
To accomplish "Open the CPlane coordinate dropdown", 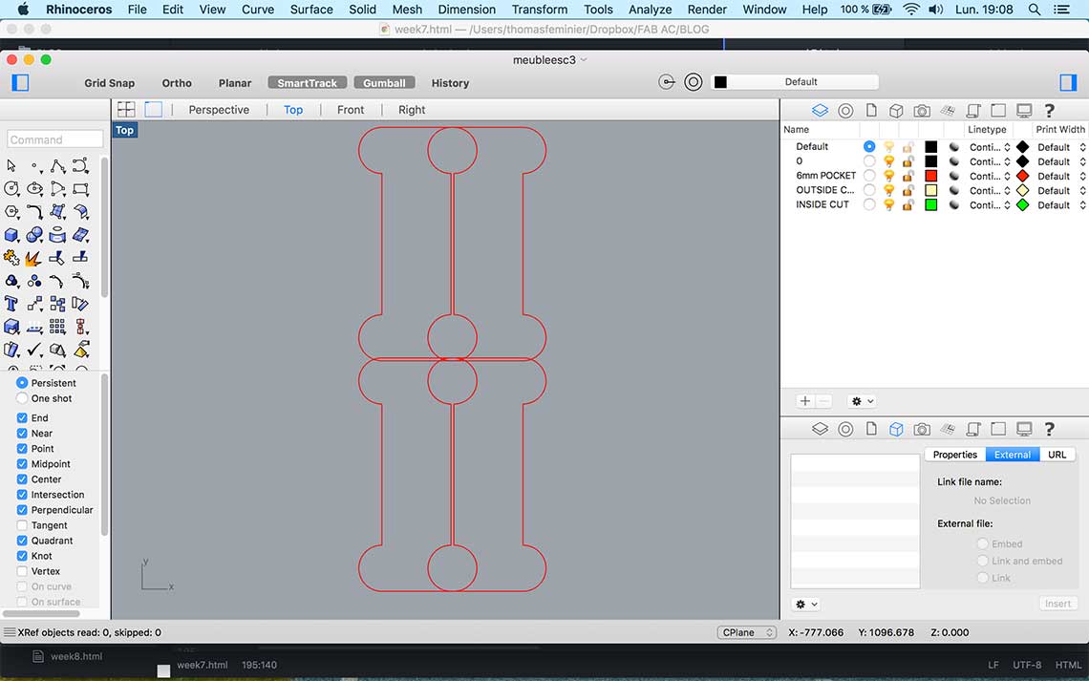I will 747,632.
